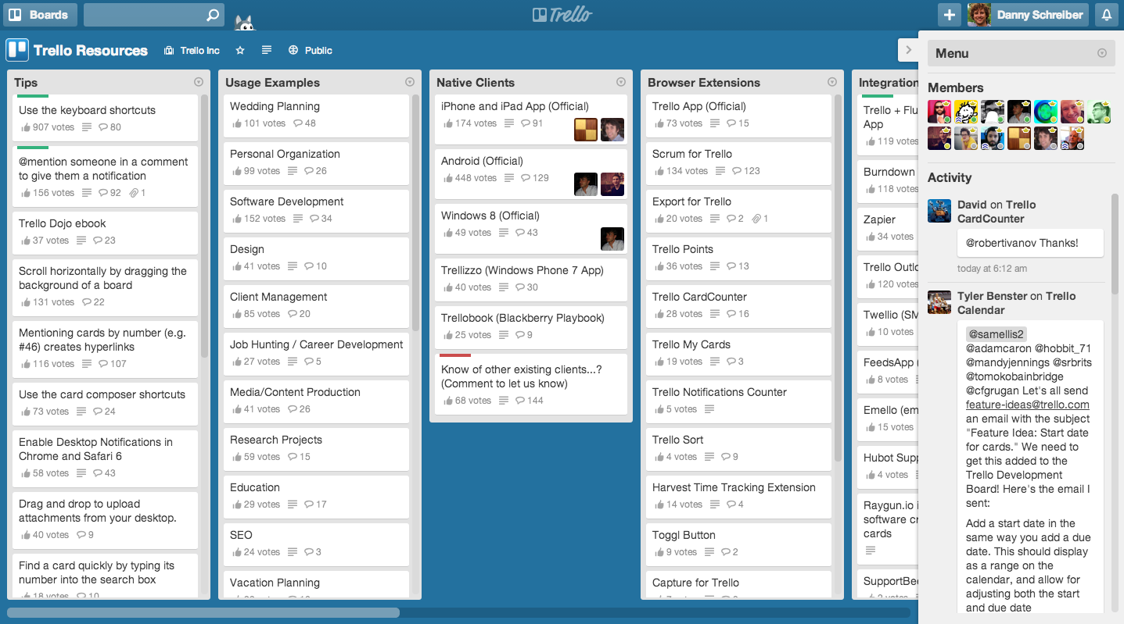Click first member avatar in Members section
The width and height of the screenshot is (1124, 624).
click(x=939, y=112)
